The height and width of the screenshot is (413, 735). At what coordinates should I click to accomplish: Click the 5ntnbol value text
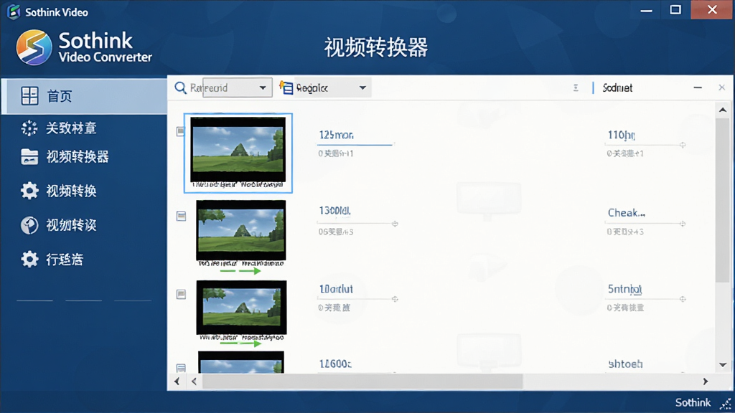[x=624, y=290]
